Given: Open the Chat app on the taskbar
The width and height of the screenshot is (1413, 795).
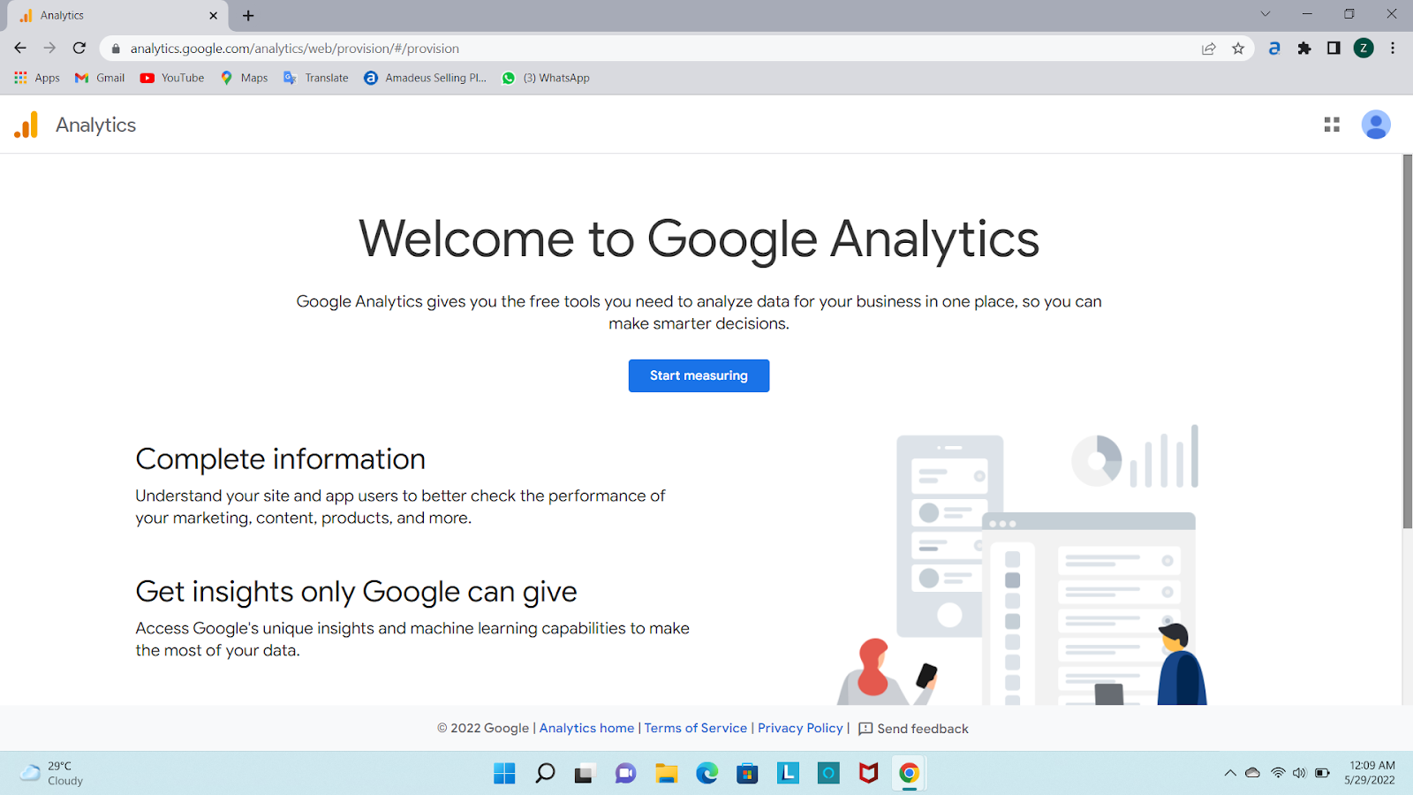Looking at the screenshot, I should tap(625, 774).
